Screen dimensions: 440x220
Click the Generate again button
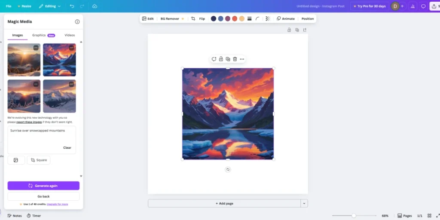[x=43, y=186]
